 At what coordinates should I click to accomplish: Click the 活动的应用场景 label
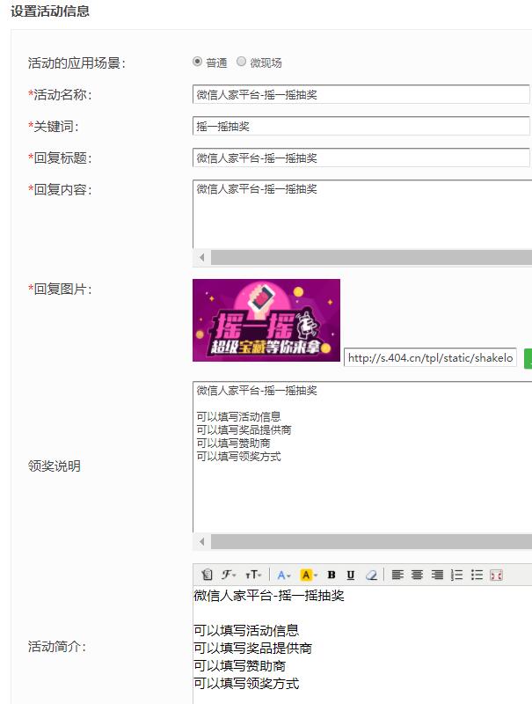[x=77, y=62]
